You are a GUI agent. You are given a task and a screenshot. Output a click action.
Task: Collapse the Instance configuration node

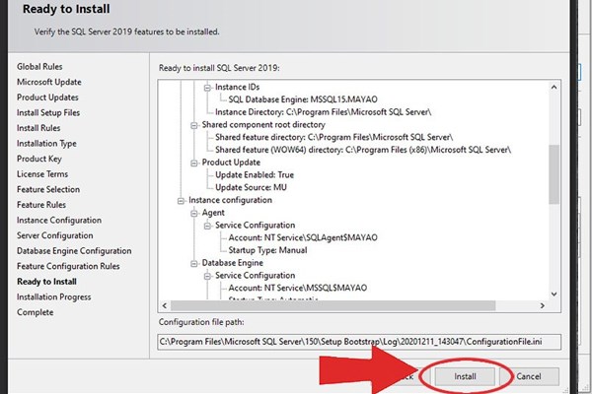(x=181, y=201)
